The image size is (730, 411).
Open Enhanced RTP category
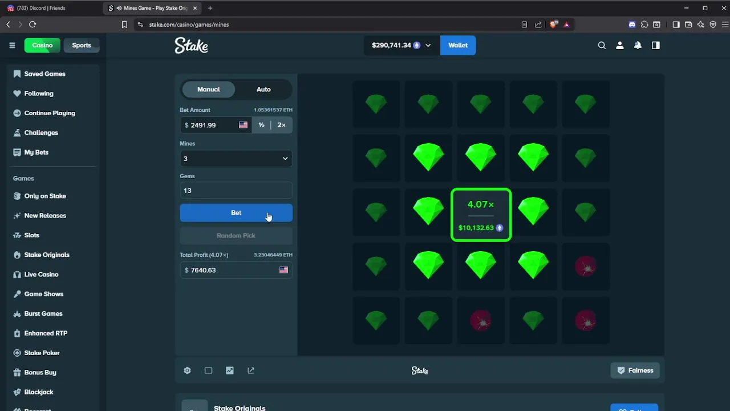pos(46,333)
